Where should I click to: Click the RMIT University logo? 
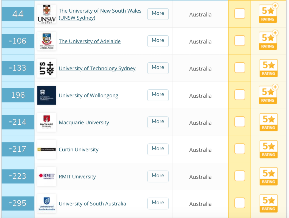47,176
